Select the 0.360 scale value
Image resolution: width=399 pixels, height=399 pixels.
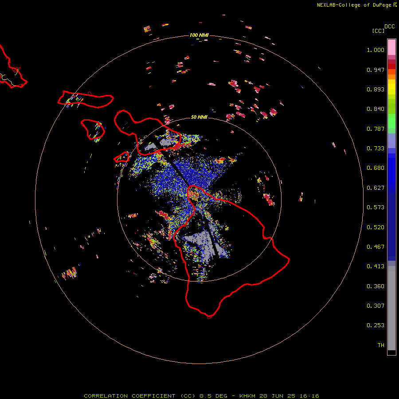(376, 286)
